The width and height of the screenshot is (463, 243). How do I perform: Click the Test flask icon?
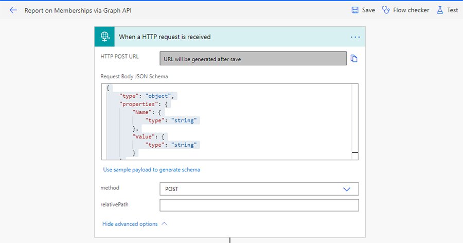point(439,10)
